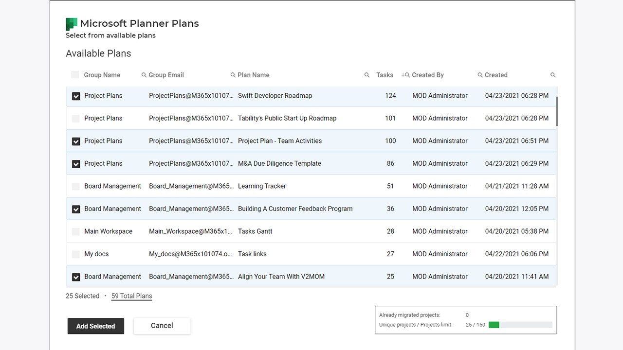Click descending sort arrow beside Tasks header
623x350 pixels.
[x=403, y=75]
